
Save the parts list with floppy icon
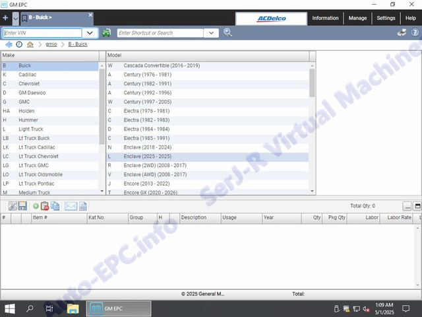[22, 206]
